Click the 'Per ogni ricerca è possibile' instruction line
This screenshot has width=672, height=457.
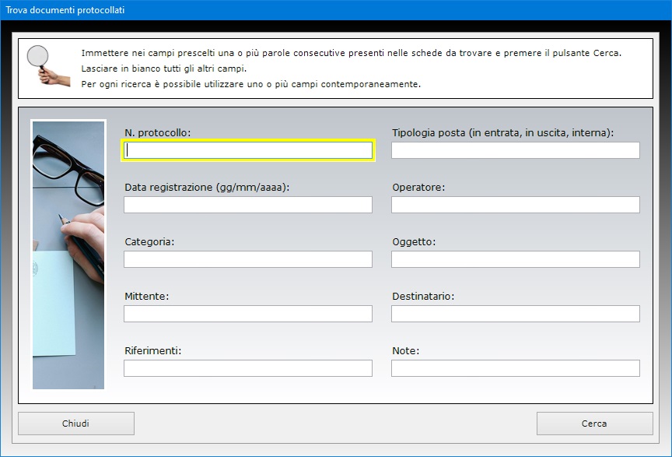[251, 84]
